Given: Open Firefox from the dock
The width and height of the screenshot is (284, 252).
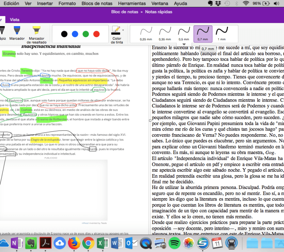Looking at the screenshot, I should (74, 243).
